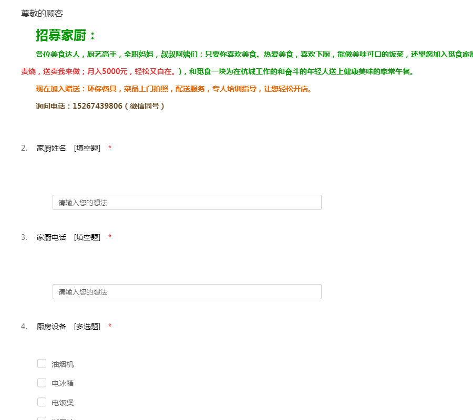Click the 招募家厨 green heading
Image resolution: width=473 pixels, height=420 pixels.
coord(66,36)
